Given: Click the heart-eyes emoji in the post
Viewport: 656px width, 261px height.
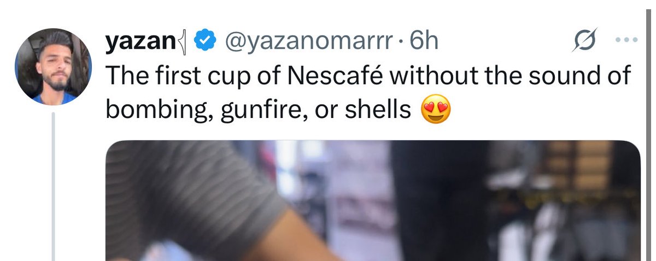Looking at the screenshot, I should tap(436, 111).
